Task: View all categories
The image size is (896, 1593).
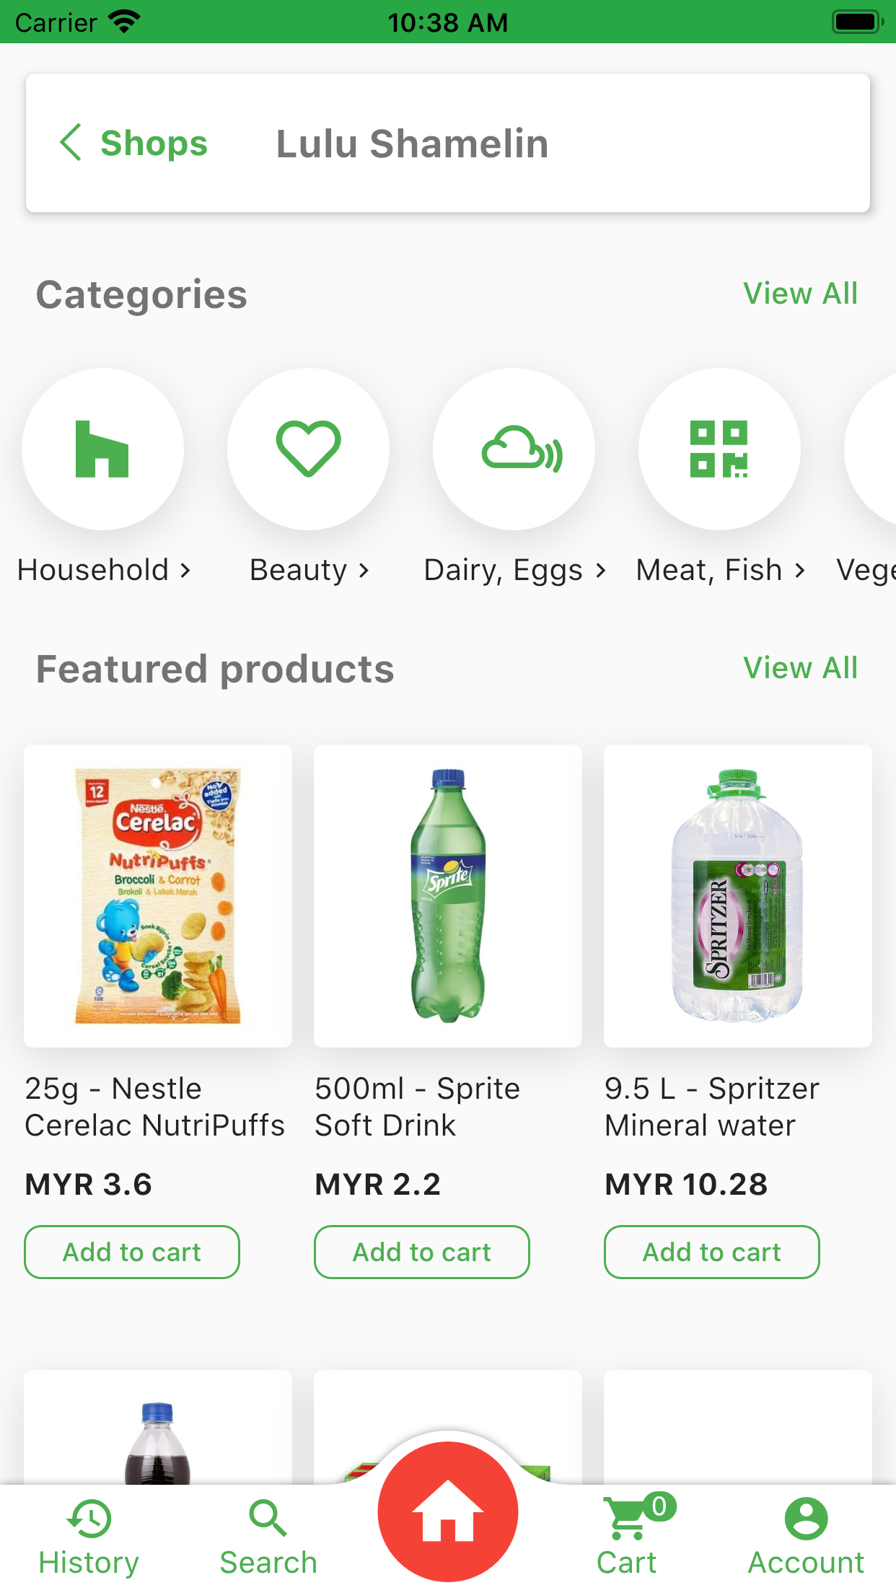Action: (x=800, y=294)
